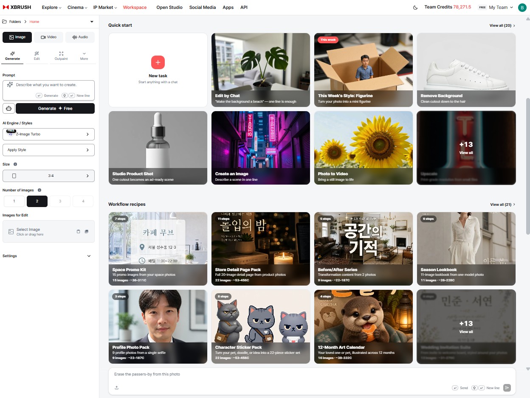Click the AI assistant robot button

pos(8,108)
